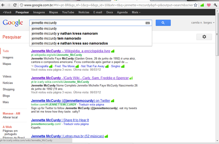The width and height of the screenshot is (219, 144).
Task: Select Imagens filter in left sidebar
Action: [x=8, y=57]
